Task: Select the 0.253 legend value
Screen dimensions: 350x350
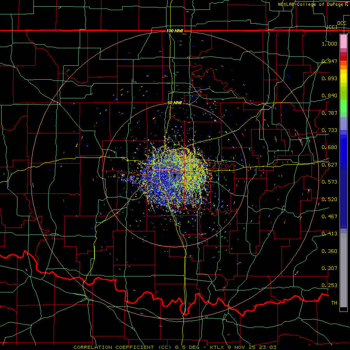Action: tap(329, 285)
